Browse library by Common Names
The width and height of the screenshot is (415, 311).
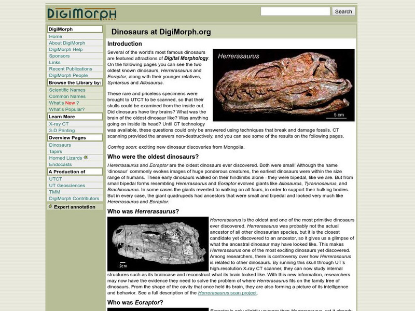[x=67, y=96]
